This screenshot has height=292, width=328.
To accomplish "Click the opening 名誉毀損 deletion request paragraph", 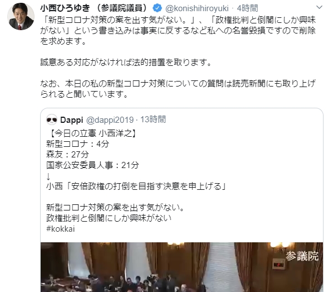I will pyautogui.click(x=178, y=31).
